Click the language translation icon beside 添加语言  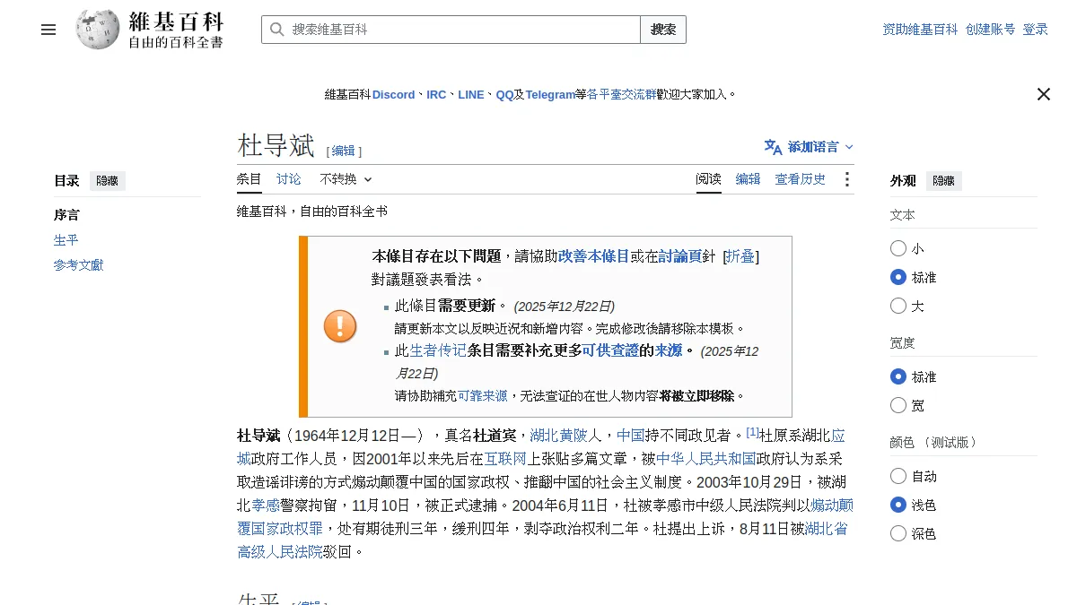(773, 147)
